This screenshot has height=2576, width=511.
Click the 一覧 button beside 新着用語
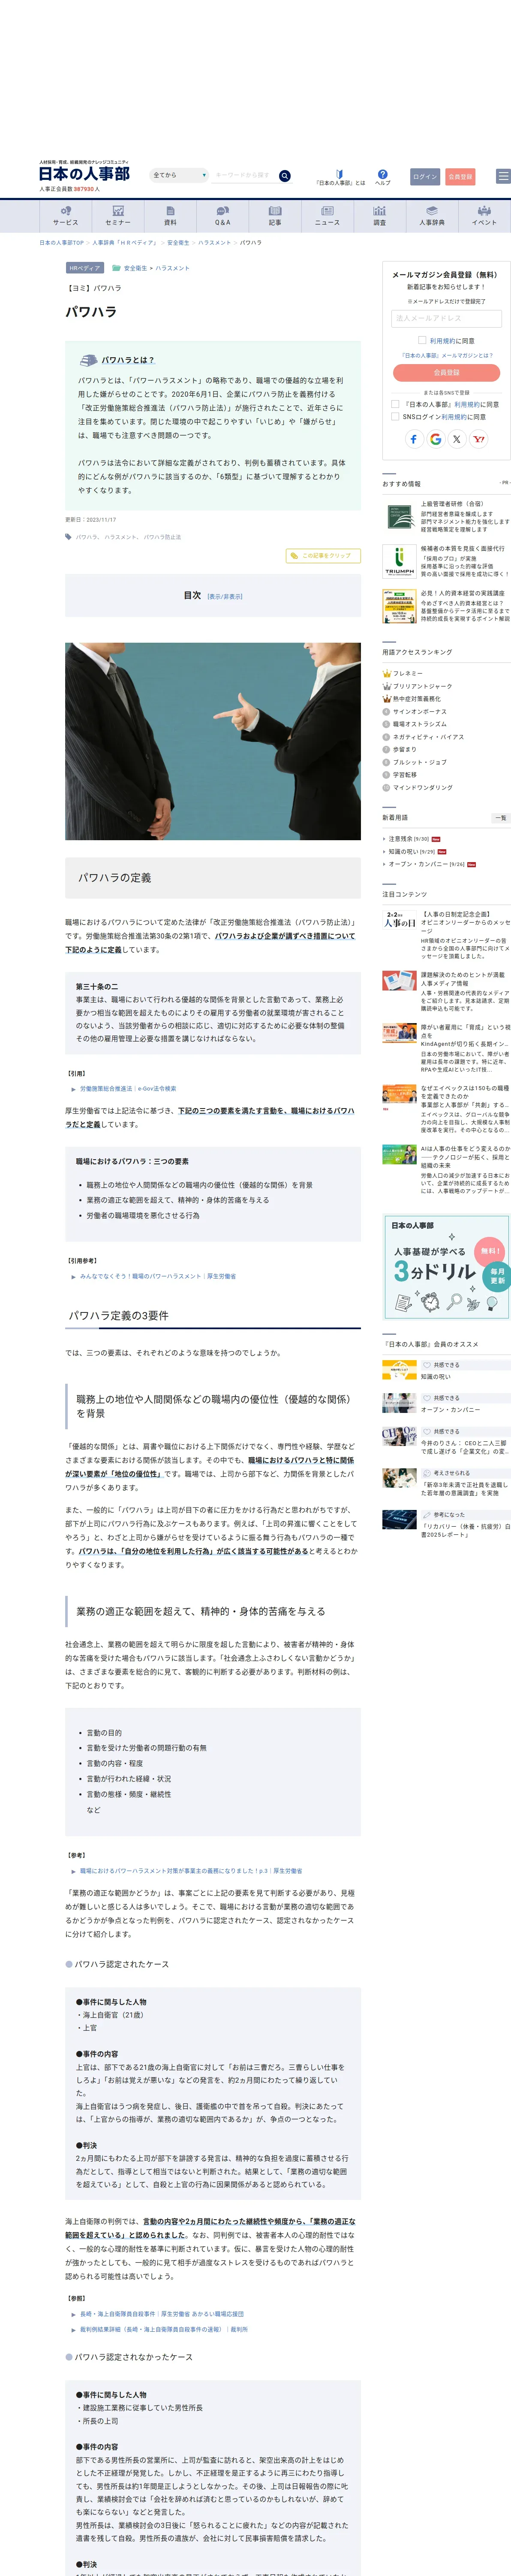pos(501,818)
